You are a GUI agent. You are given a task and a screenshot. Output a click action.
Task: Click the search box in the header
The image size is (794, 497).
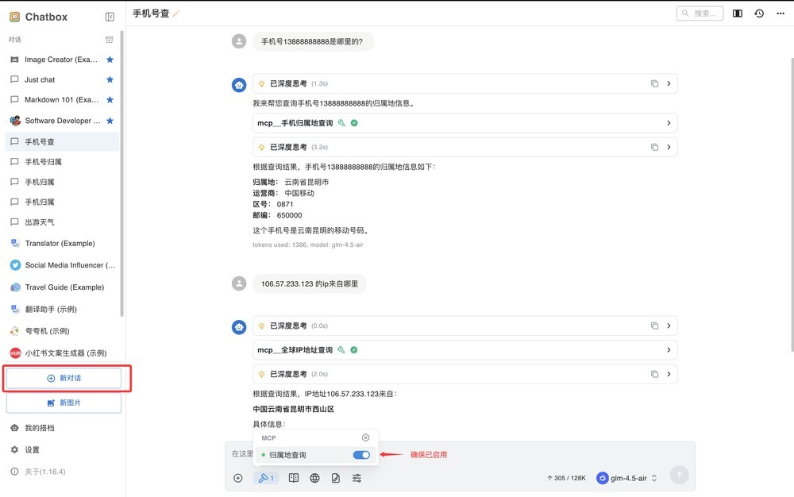(700, 13)
